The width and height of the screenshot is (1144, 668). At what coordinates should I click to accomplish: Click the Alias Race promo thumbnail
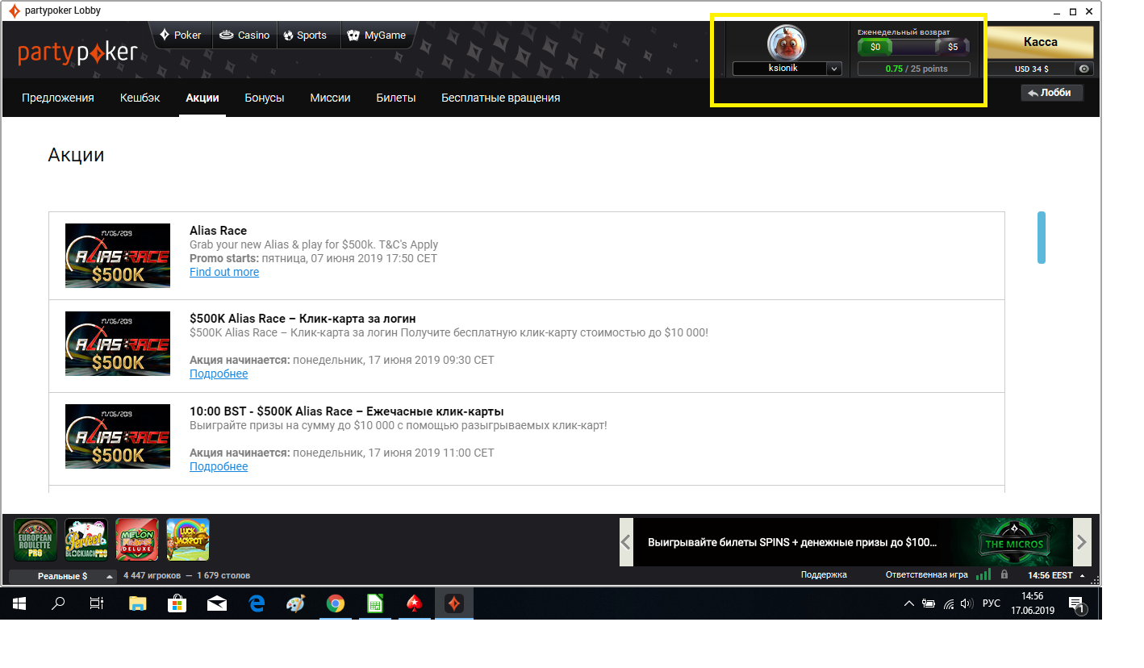pyautogui.click(x=118, y=256)
